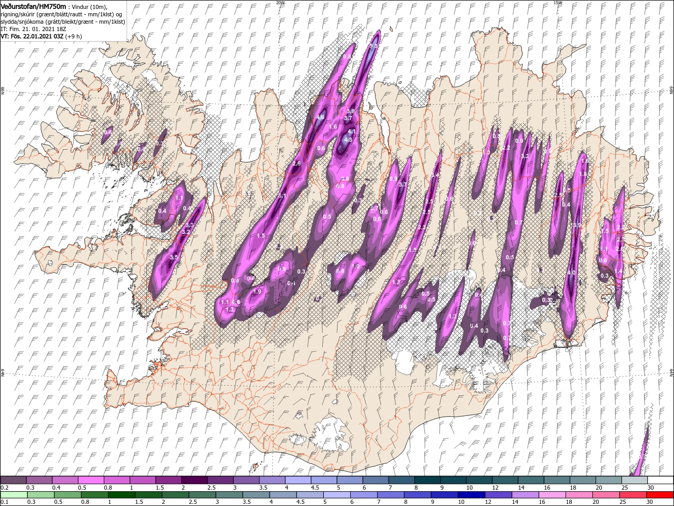Click the deep blue lower-row swatch above label 10
The image size is (674, 506).
pos(471,495)
